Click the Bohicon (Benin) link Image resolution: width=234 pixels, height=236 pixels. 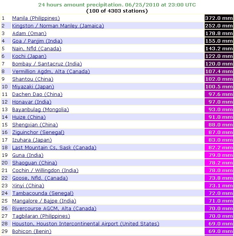32,231
